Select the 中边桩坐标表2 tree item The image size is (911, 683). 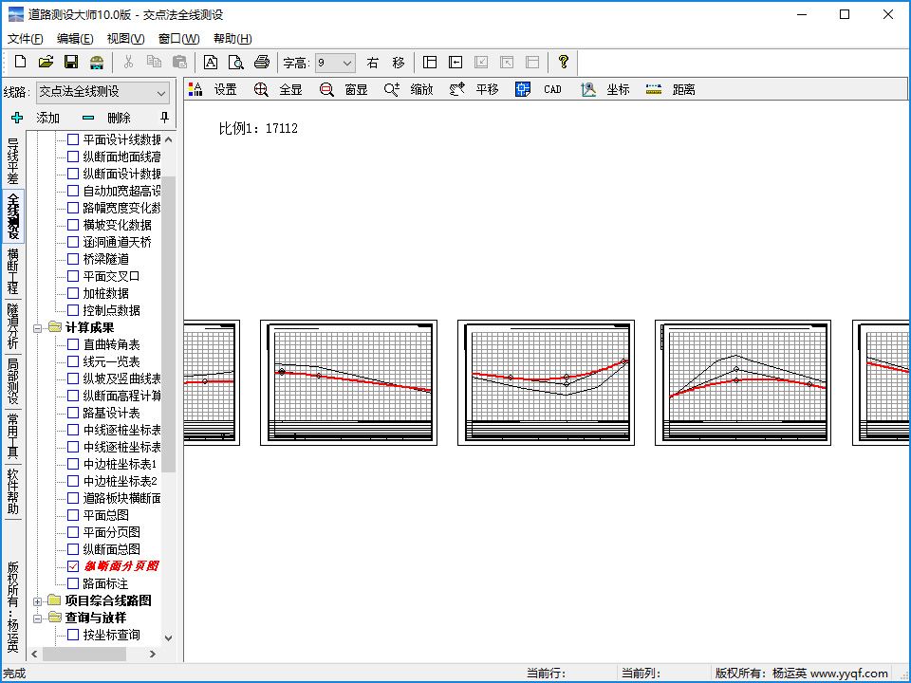coord(120,482)
